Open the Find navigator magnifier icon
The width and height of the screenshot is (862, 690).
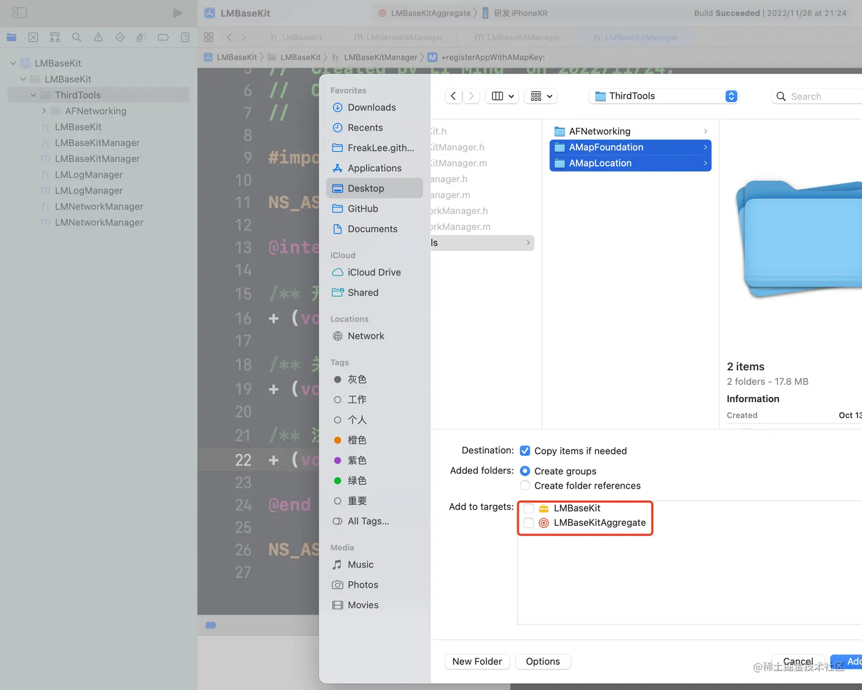coord(76,38)
